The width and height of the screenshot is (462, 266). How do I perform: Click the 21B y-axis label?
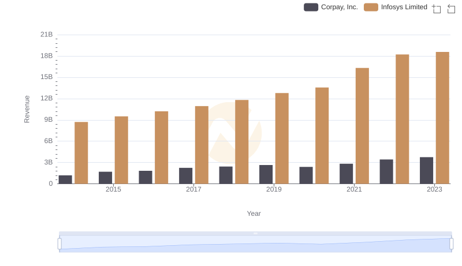(x=47, y=35)
